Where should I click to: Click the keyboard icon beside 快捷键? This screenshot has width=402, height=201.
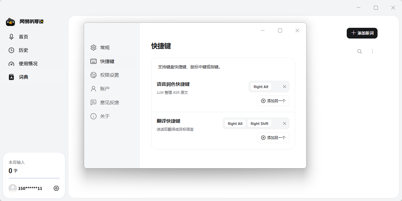tap(93, 61)
